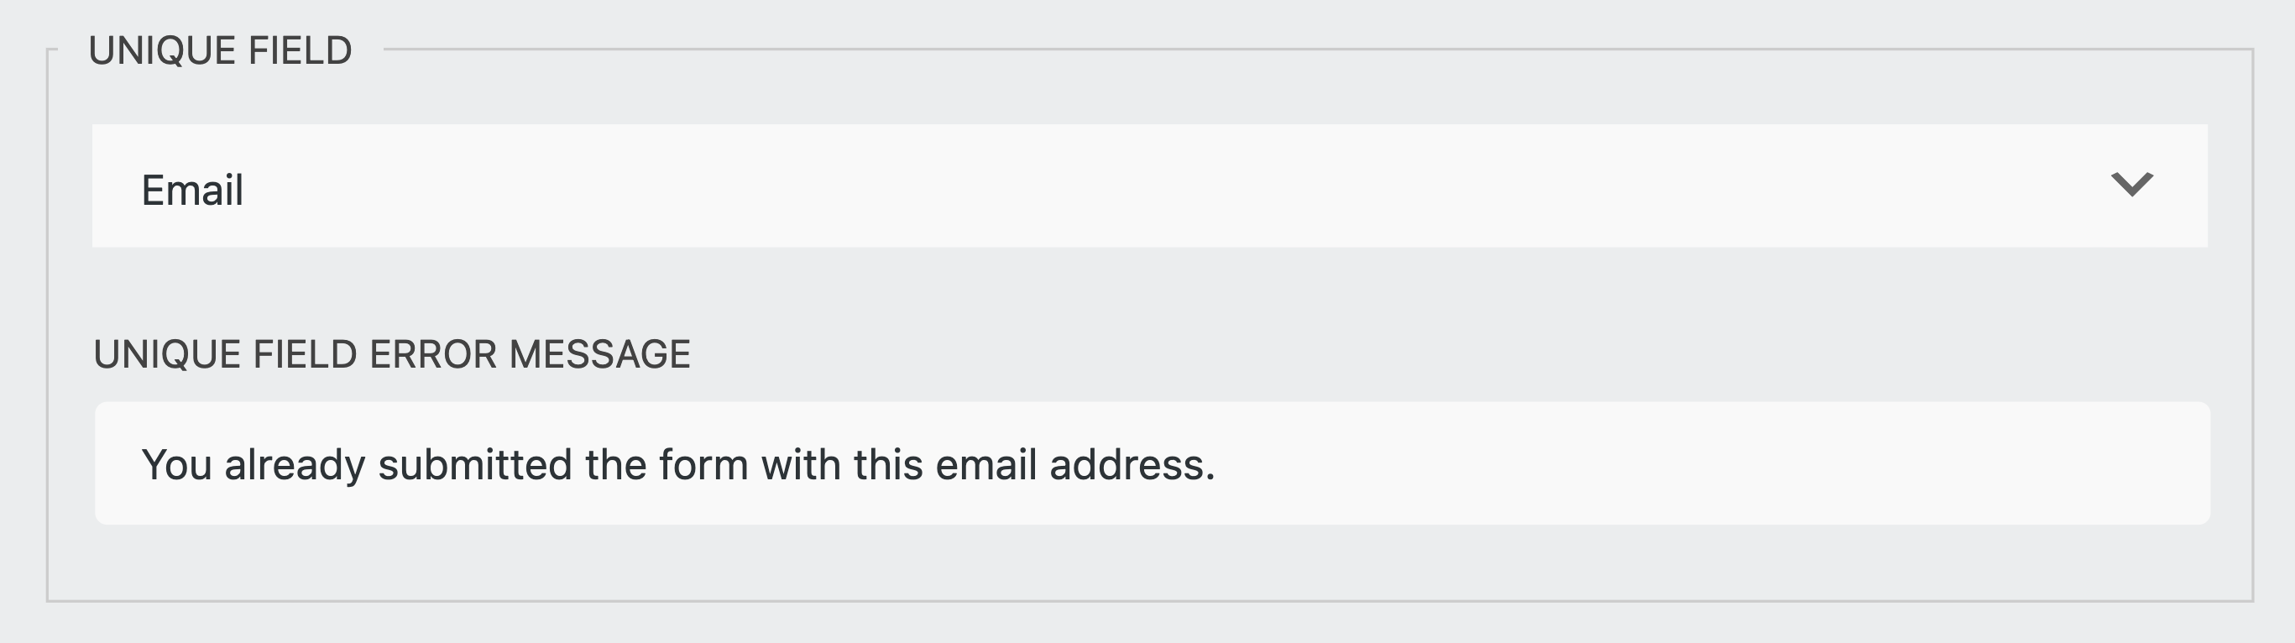Viewport: 2295px width, 643px height.
Task: Click the Unique Field fieldset header
Action: (222, 49)
